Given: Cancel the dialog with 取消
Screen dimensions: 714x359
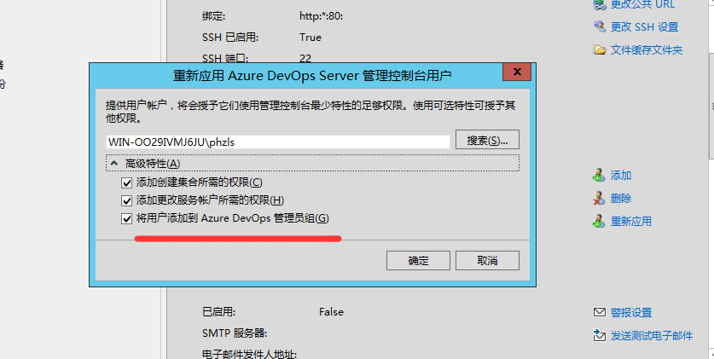Looking at the screenshot, I should [487, 260].
